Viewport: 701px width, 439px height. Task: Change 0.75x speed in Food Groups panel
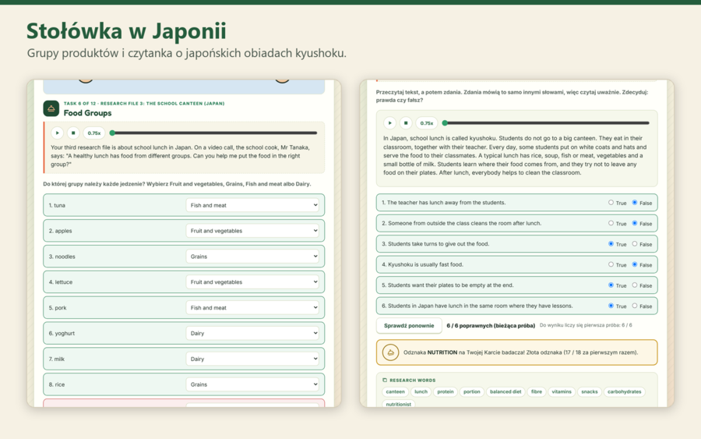pyautogui.click(x=94, y=133)
